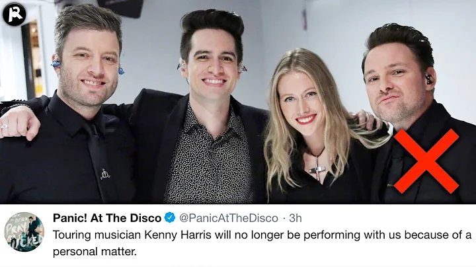The width and height of the screenshot is (476, 267).
Task: Click the blonde woman's red lips
Action: (x=305, y=120)
